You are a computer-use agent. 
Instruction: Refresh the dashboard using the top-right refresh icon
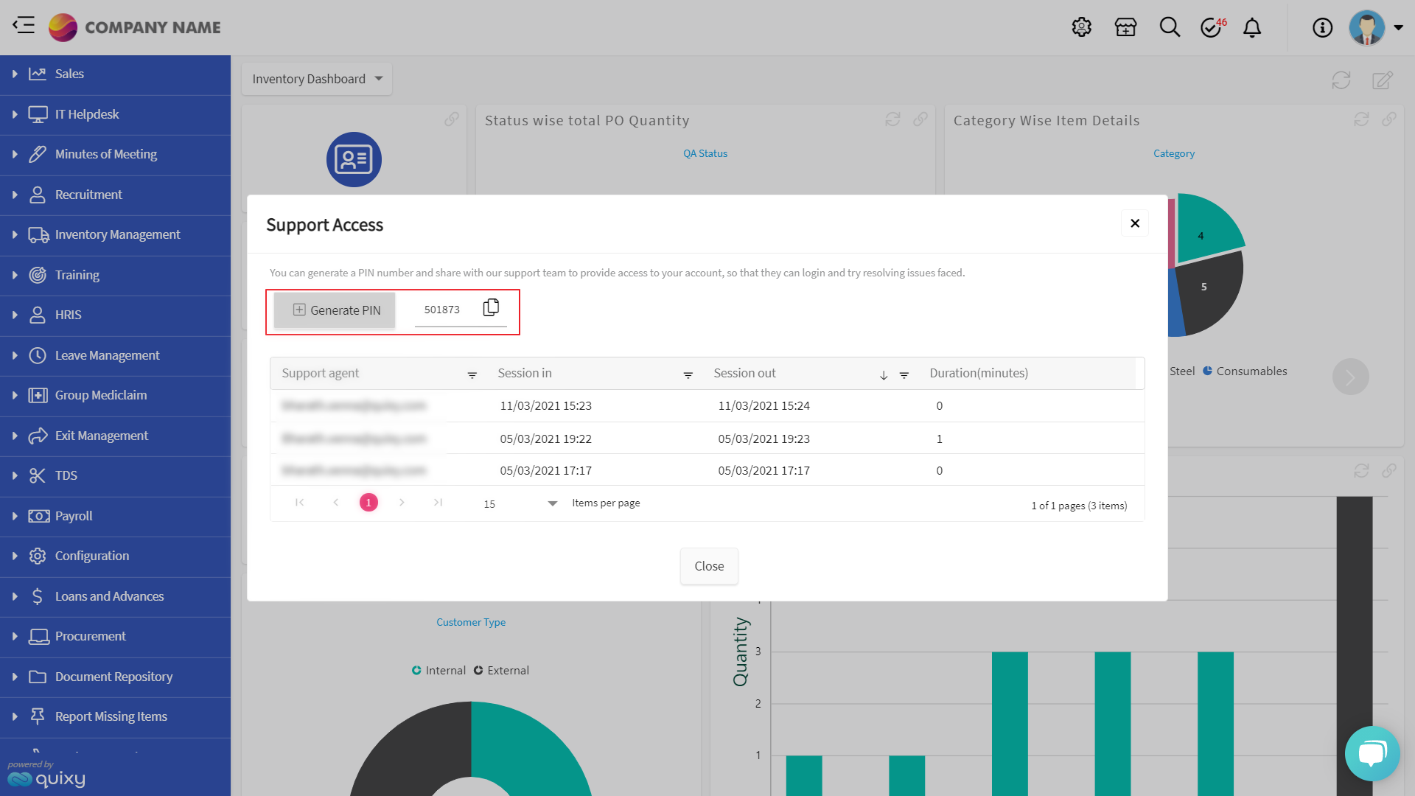(1341, 80)
